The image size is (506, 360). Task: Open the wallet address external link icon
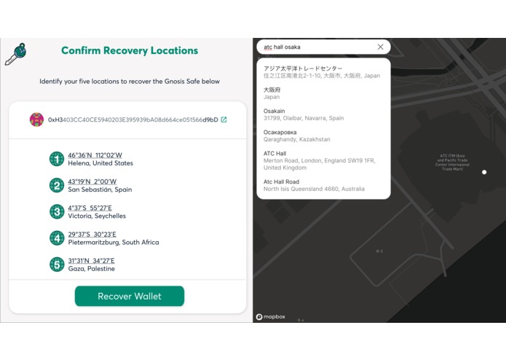pos(224,120)
